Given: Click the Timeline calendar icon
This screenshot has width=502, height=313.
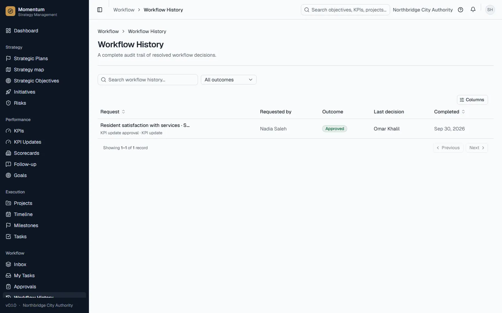Looking at the screenshot, I should pyautogui.click(x=8, y=214).
